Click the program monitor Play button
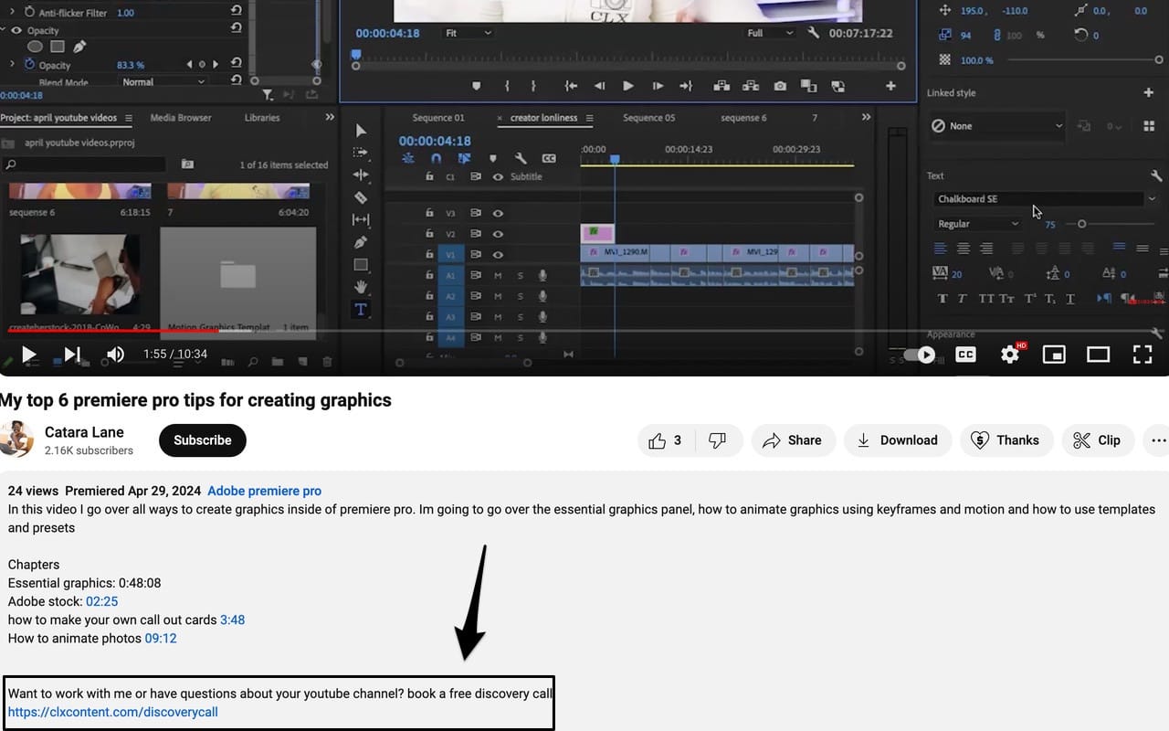Image resolution: width=1169 pixels, height=731 pixels. (628, 86)
